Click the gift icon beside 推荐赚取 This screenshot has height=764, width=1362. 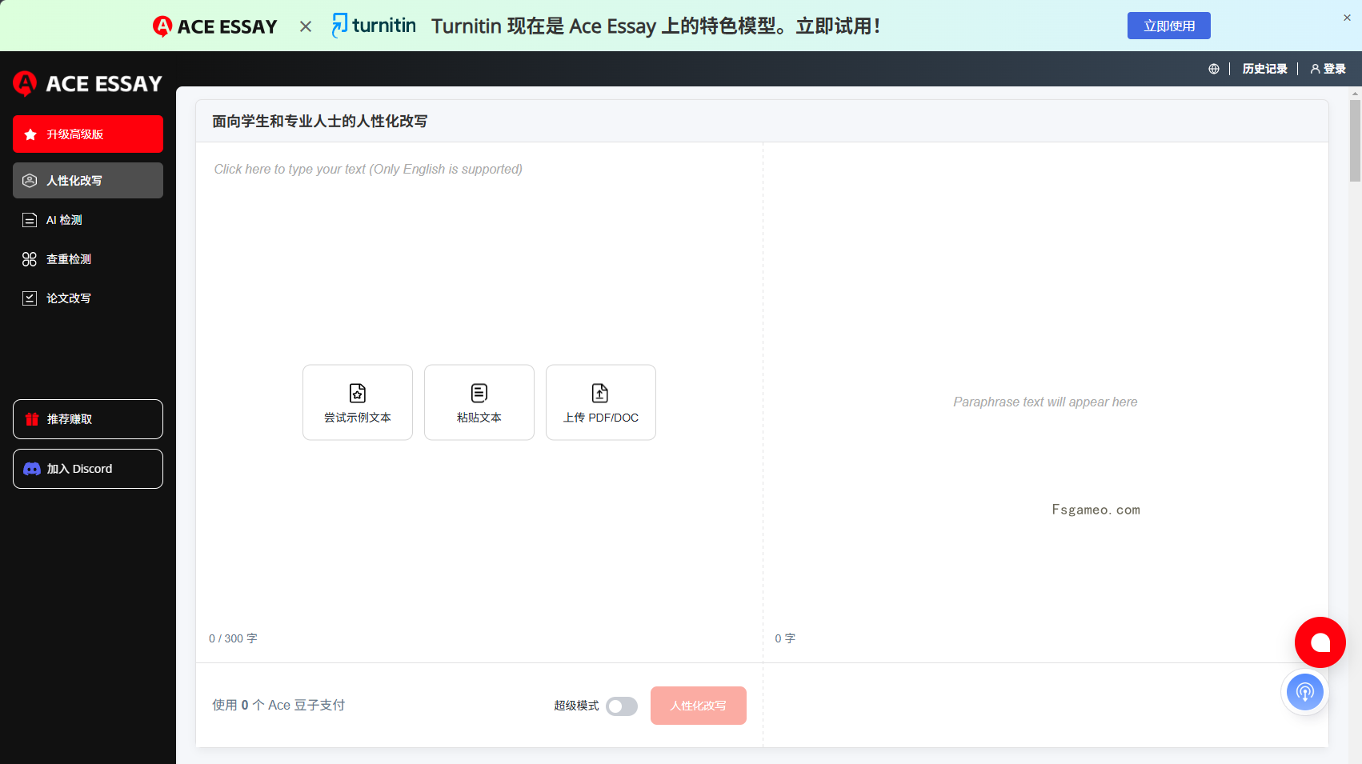[32, 419]
